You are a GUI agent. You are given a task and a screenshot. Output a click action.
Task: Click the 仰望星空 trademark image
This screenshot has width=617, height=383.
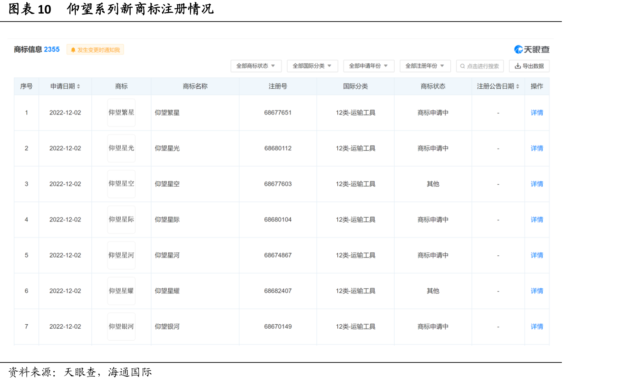[121, 184]
